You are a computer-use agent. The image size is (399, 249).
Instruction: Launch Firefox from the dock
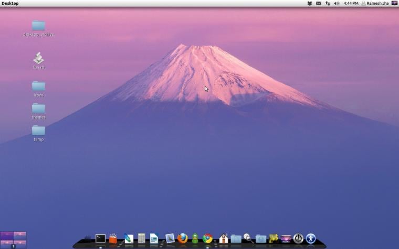pos(183,239)
